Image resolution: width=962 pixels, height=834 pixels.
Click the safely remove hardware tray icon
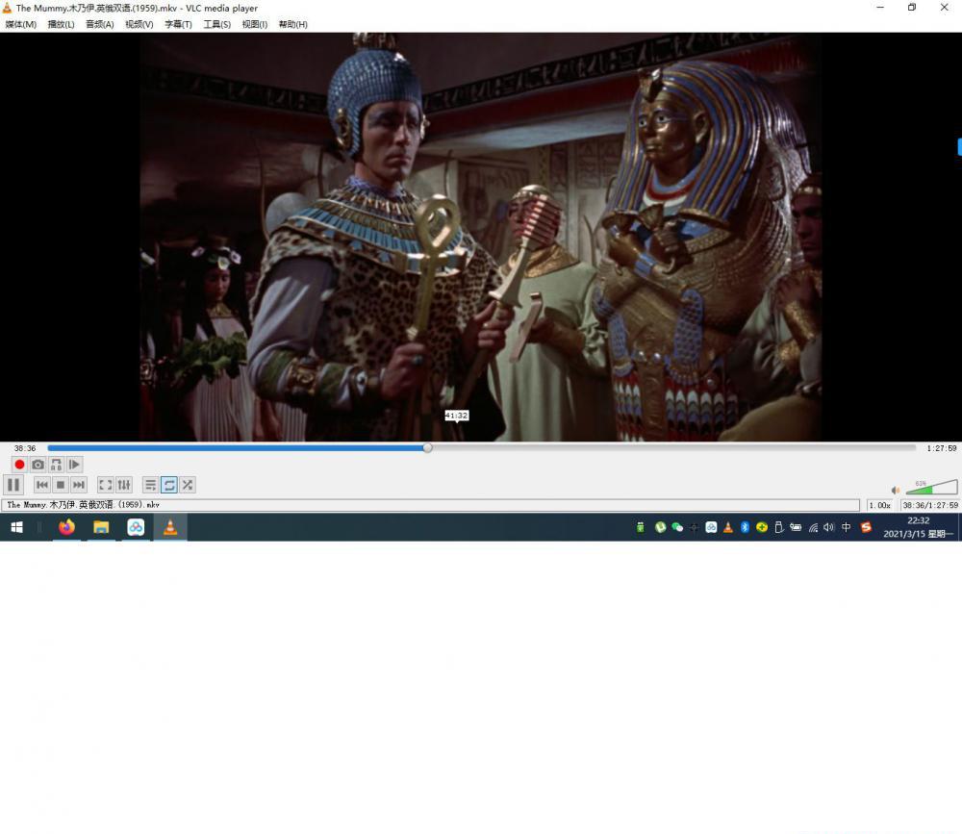[779, 527]
